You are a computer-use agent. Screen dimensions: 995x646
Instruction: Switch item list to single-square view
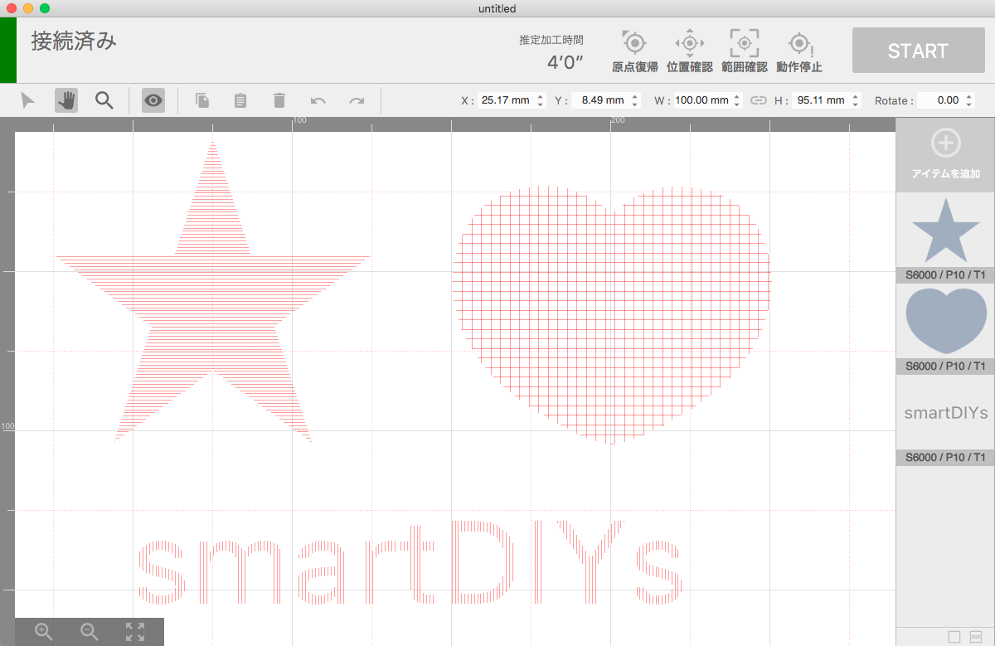click(954, 637)
